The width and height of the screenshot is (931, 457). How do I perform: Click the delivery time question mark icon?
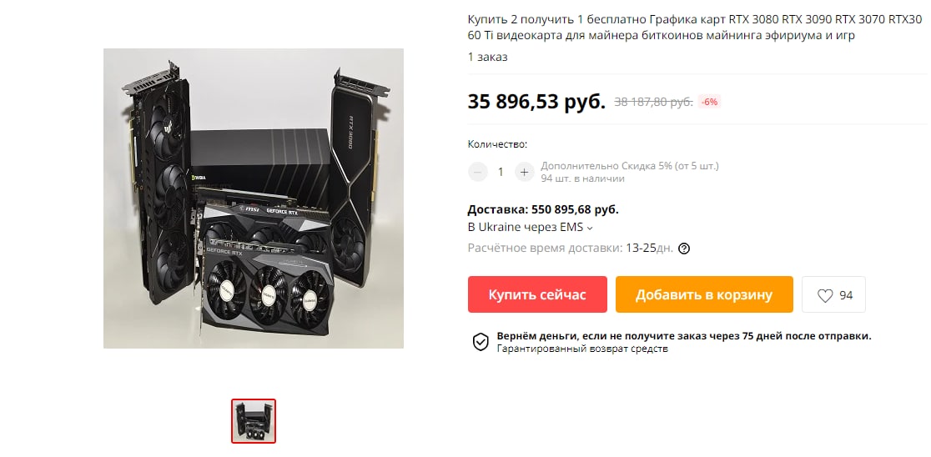pos(684,248)
